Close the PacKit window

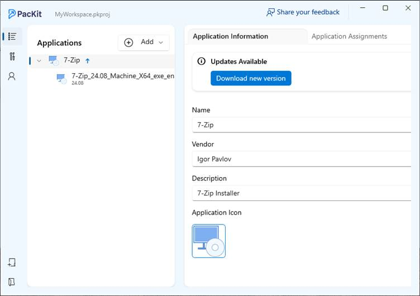pos(408,8)
